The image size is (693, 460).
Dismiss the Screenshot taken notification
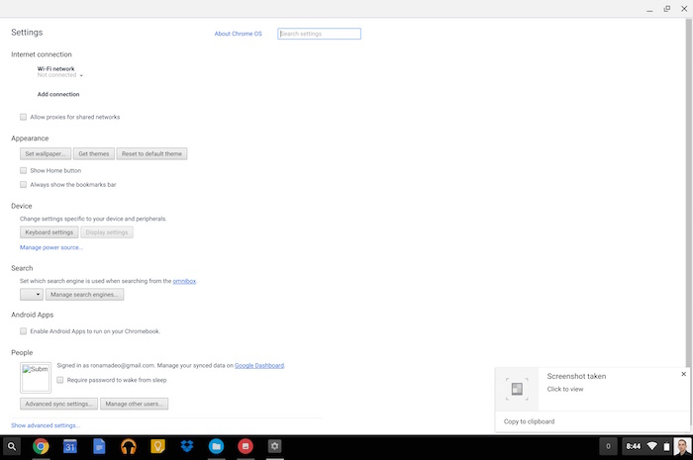683,374
